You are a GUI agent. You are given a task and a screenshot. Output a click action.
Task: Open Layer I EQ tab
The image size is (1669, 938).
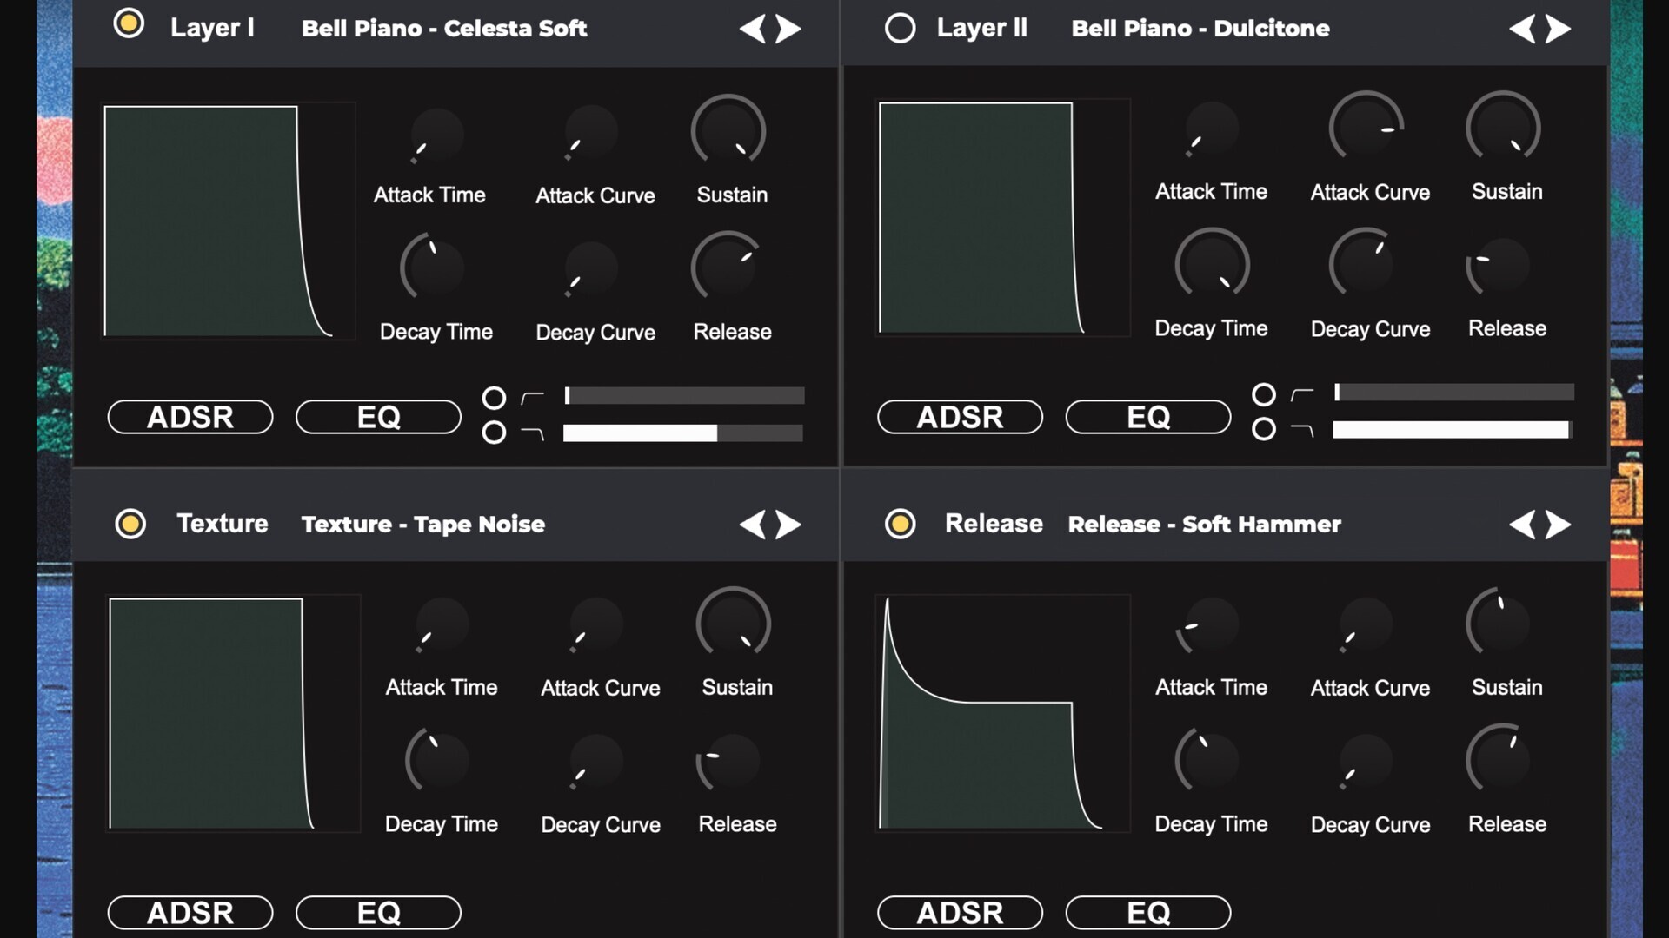coord(378,417)
